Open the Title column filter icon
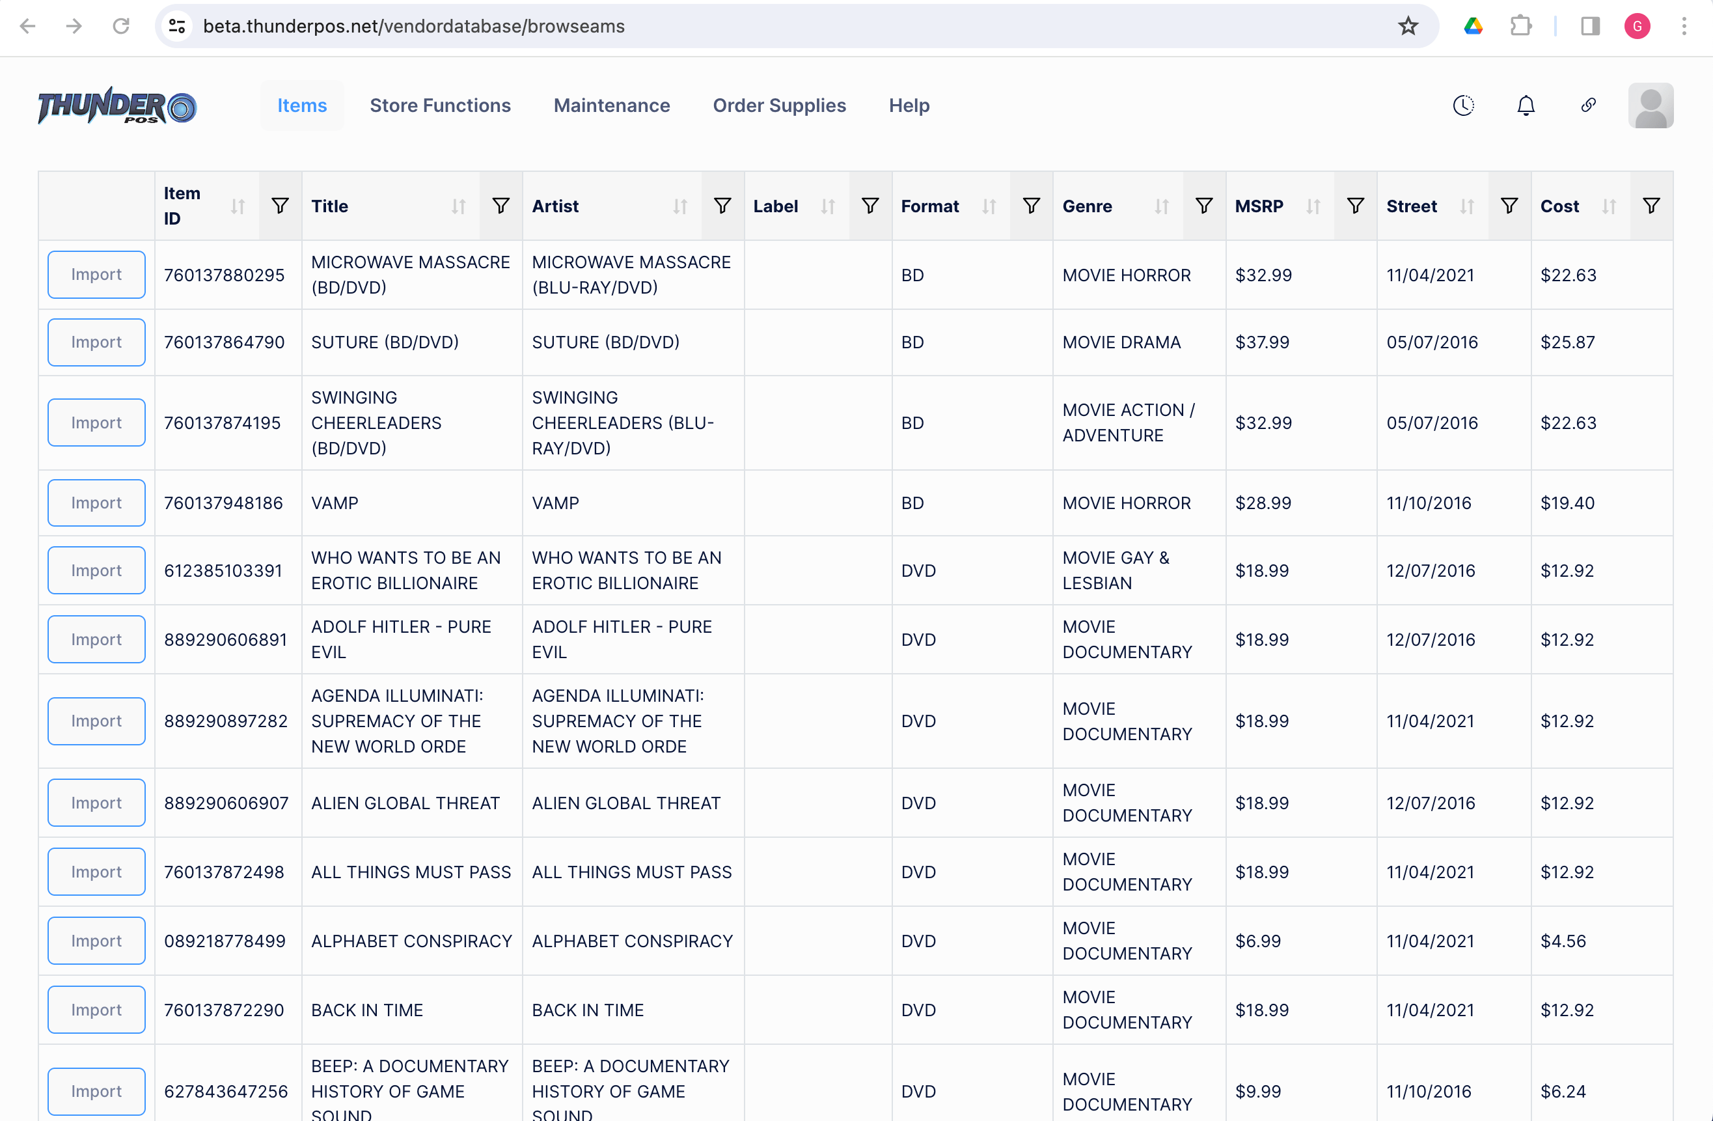1713x1121 pixels. [501, 206]
